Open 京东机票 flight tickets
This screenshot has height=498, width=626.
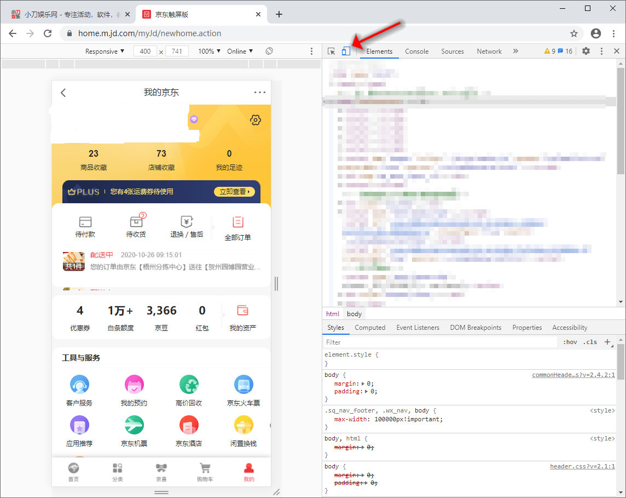coord(134,432)
